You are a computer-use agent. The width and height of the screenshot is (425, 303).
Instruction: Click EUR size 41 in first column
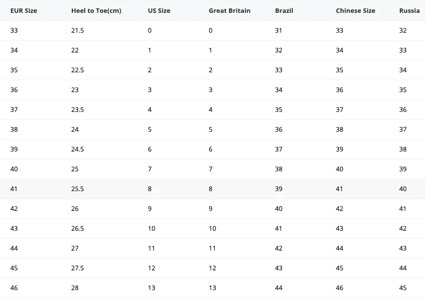coord(14,189)
